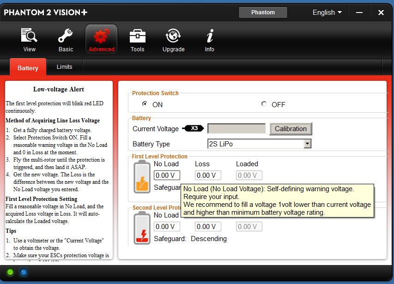This screenshot has height=284, width=394.
Task: Click Second Level No Load voltage field
Action: coord(167,226)
